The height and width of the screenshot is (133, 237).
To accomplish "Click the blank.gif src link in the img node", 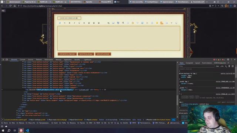I will tap(84, 90).
